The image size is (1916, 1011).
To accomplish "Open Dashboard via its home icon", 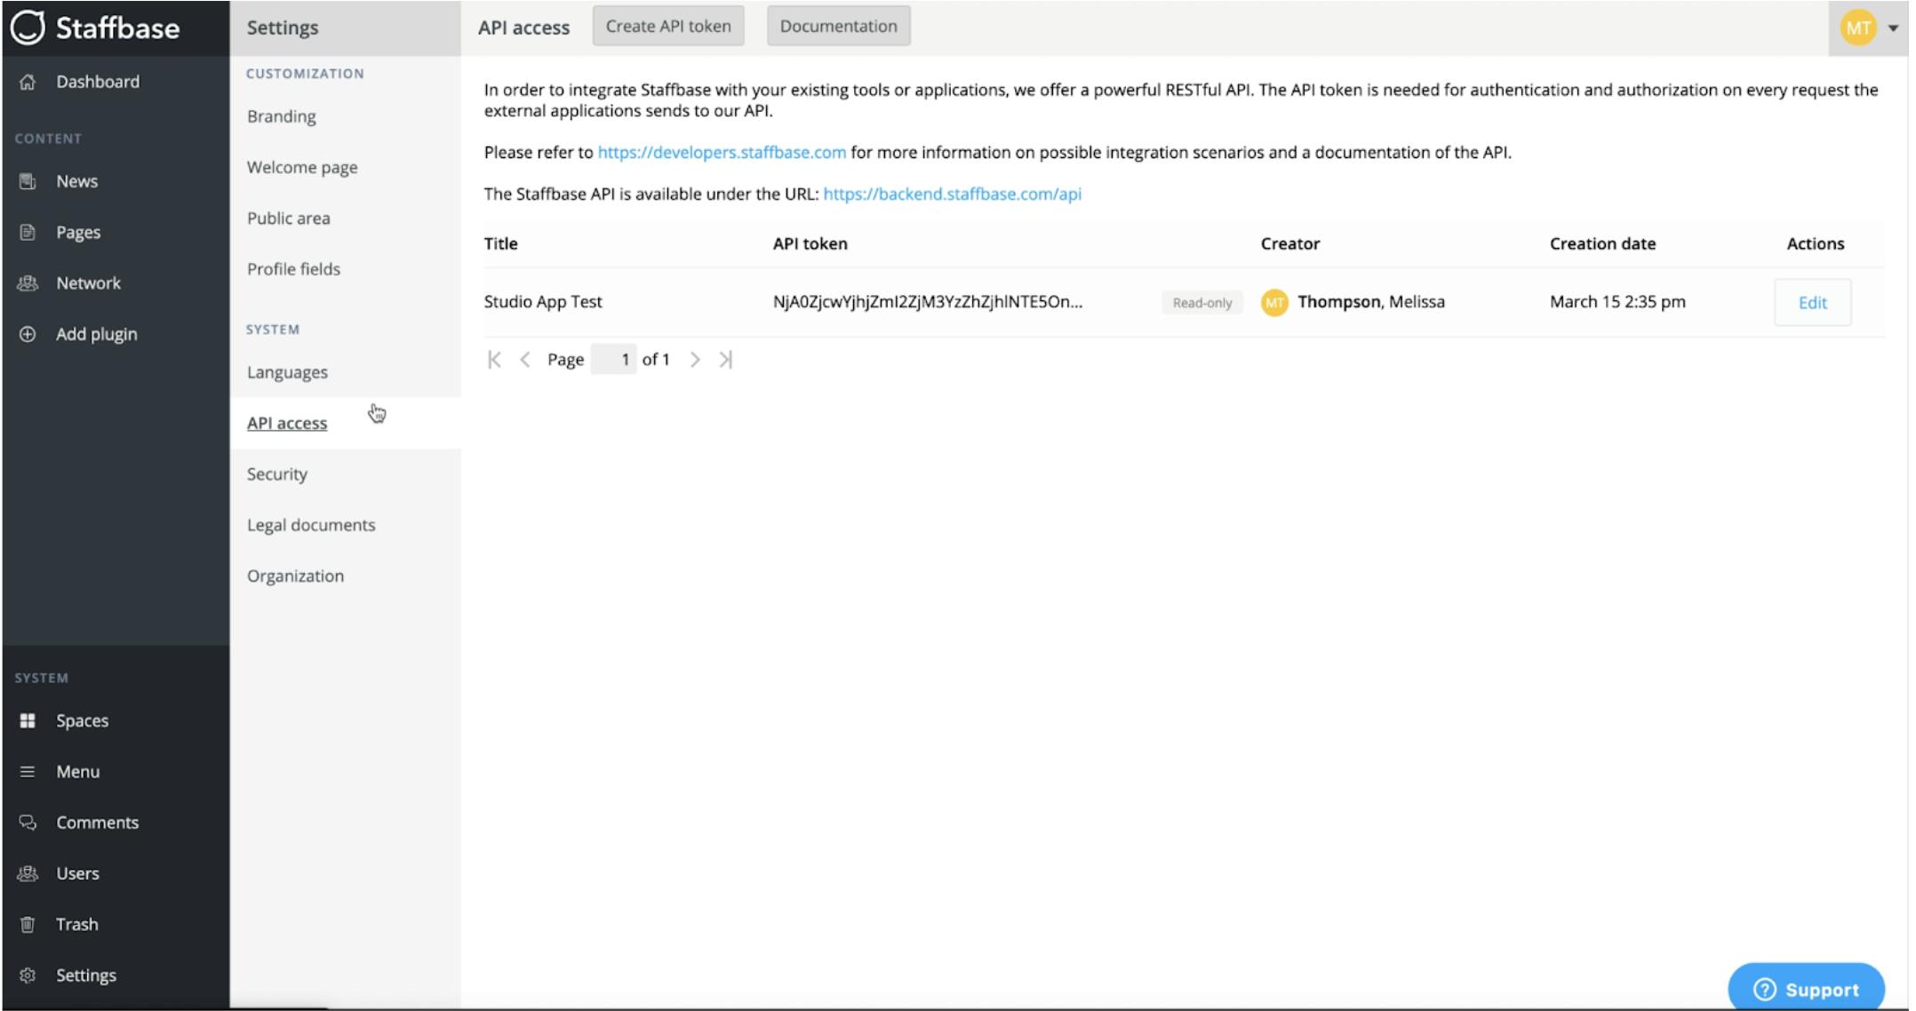I will tap(28, 82).
